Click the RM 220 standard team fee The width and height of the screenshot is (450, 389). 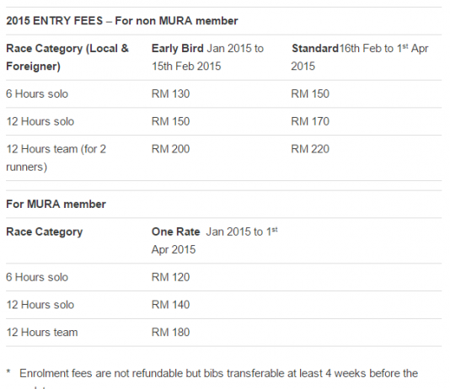tap(310, 149)
